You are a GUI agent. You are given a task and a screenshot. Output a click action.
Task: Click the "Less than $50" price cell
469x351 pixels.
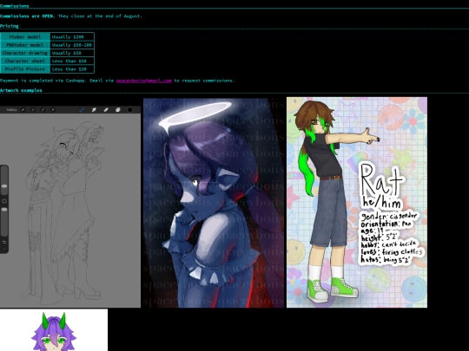pos(72,61)
